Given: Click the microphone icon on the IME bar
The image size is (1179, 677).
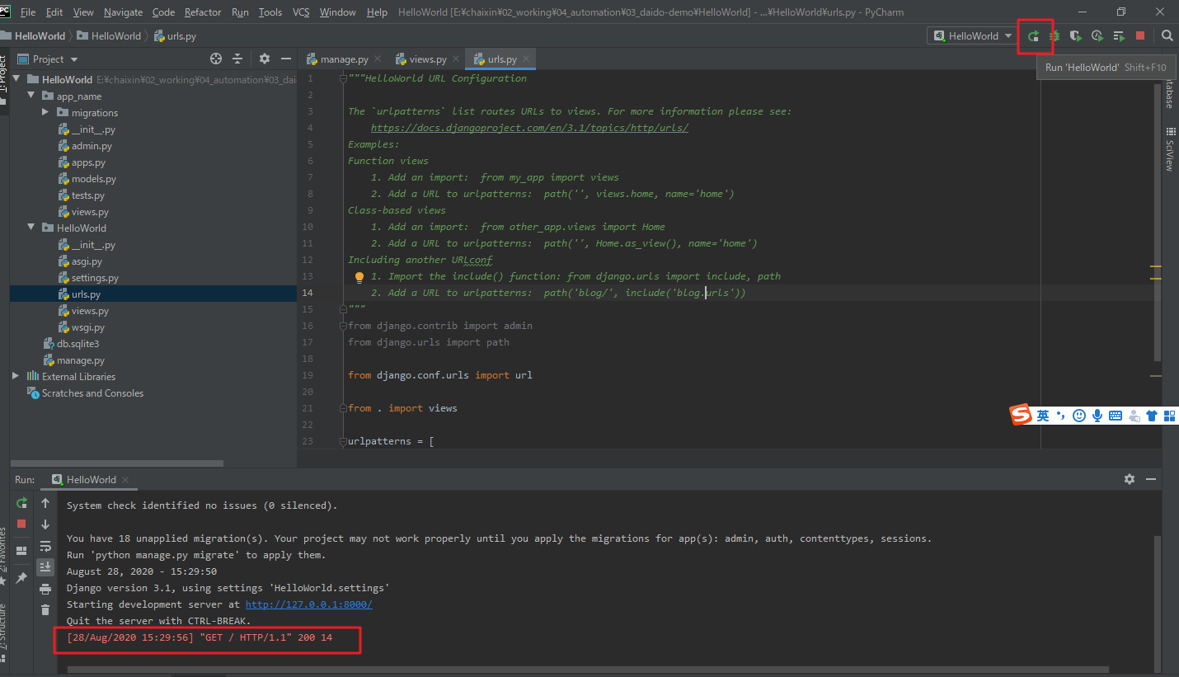Looking at the screenshot, I should coord(1097,416).
